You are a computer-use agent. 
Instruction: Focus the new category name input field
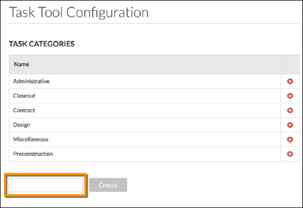(46, 185)
